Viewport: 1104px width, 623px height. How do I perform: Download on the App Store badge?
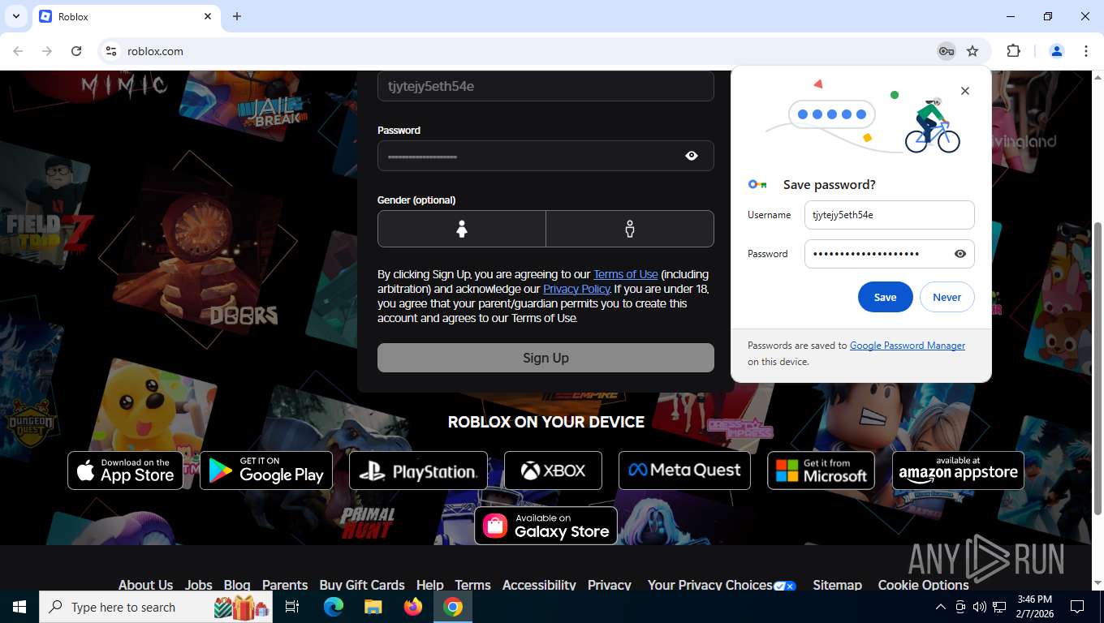[x=125, y=470]
